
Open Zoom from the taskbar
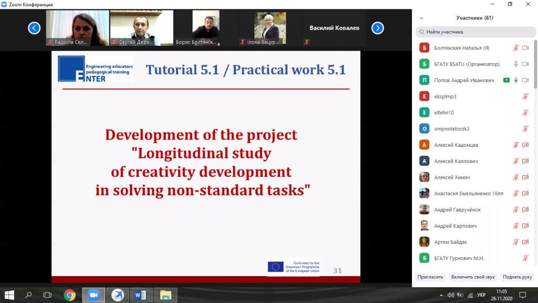pyautogui.click(x=94, y=295)
